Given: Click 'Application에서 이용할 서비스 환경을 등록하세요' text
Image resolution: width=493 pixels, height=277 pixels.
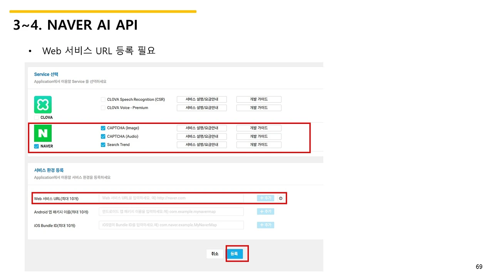Looking at the screenshot, I should 72,177.
